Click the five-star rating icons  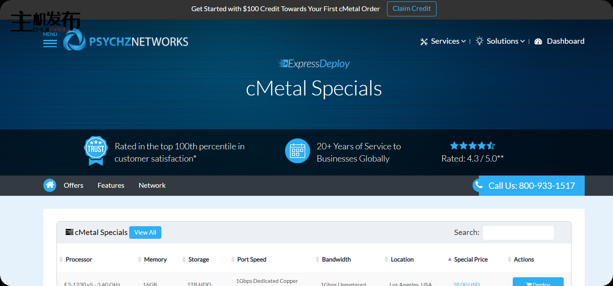[x=472, y=146]
